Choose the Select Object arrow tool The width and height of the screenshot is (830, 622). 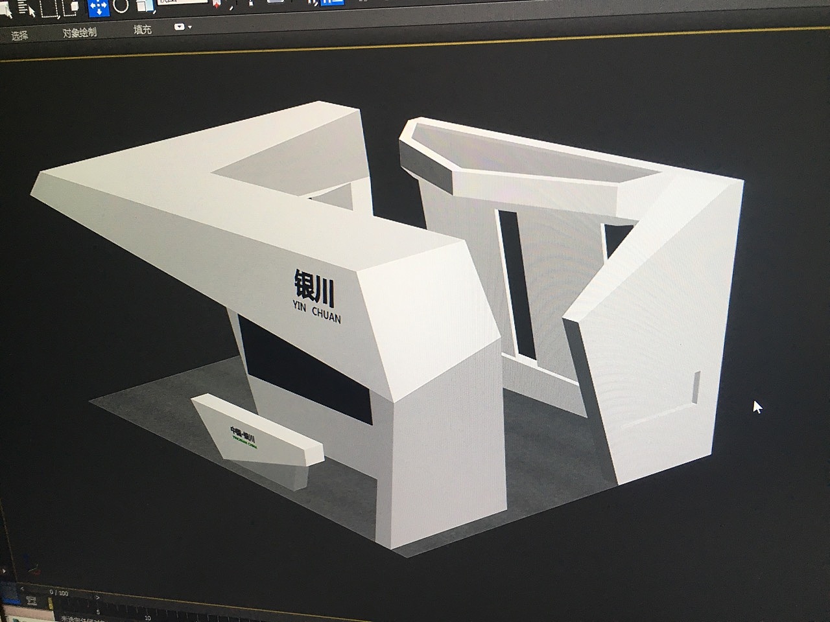pos(6,10)
